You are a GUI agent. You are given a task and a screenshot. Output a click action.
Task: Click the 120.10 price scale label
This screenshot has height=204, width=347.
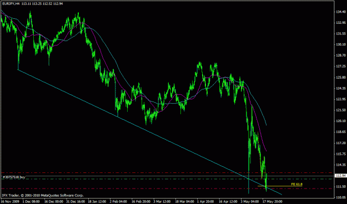pos(341,121)
